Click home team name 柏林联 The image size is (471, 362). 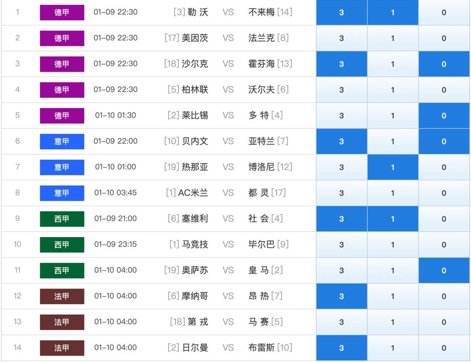(x=195, y=89)
